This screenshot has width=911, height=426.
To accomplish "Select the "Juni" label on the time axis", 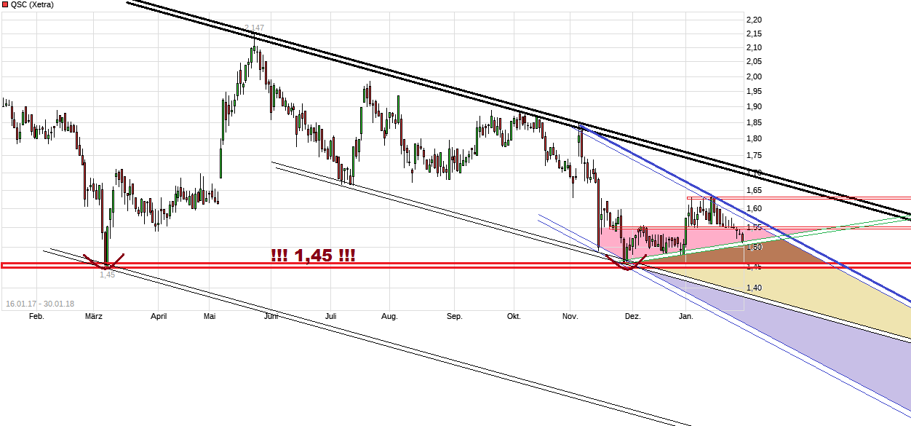I will click(271, 316).
